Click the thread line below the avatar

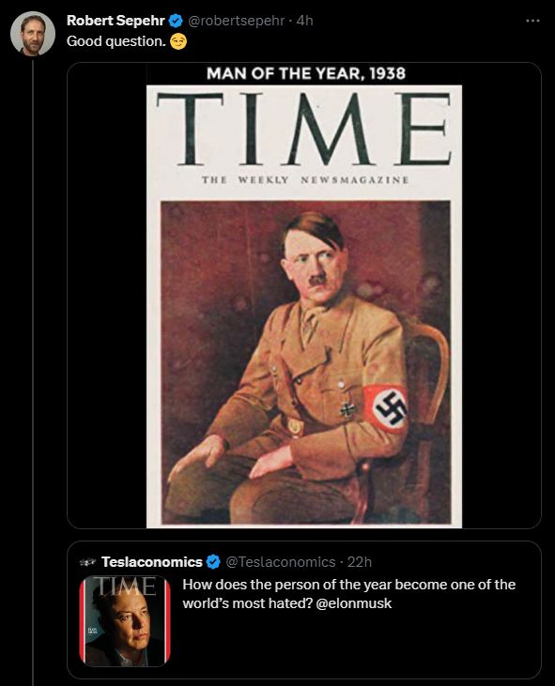33,372
